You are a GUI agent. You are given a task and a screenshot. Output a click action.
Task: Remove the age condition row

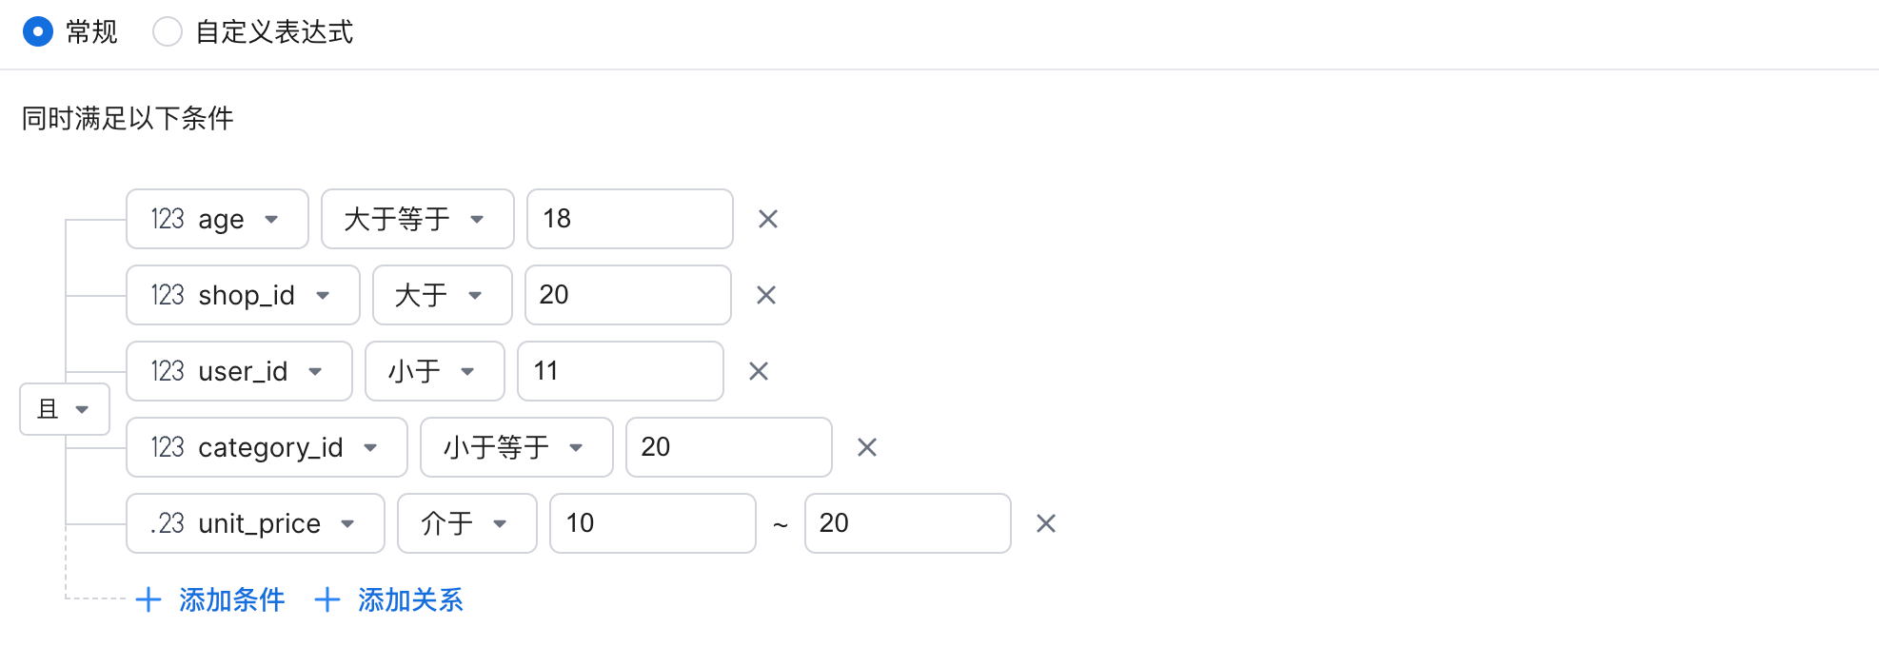tap(767, 219)
